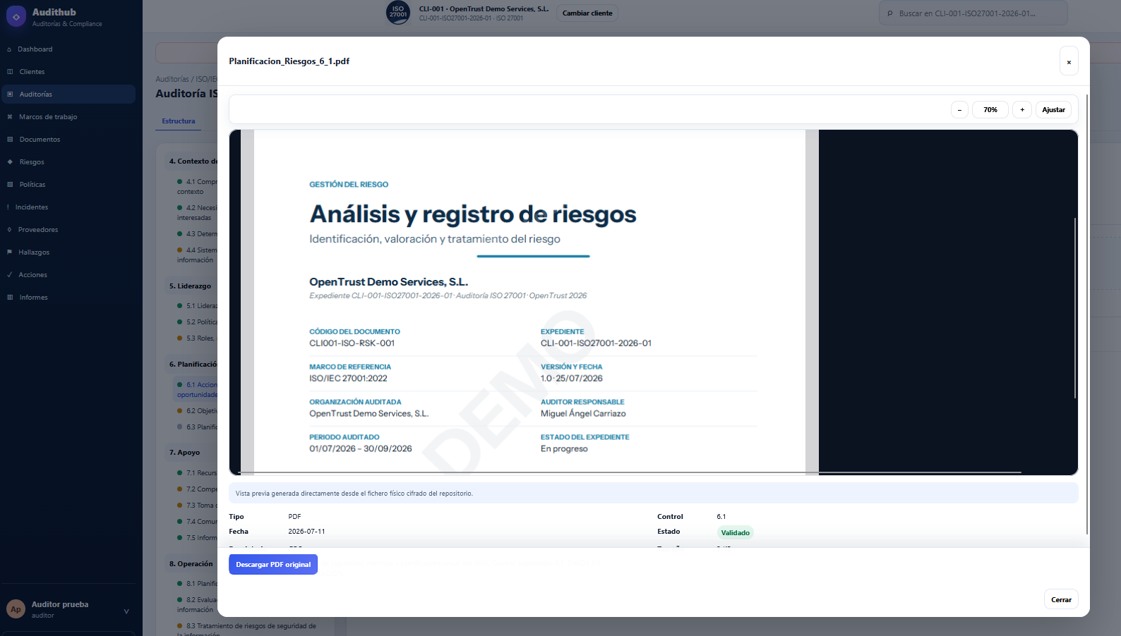The height and width of the screenshot is (636, 1121).
Task: Click the date value 2026-07-11
Action: click(x=306, y=532)
